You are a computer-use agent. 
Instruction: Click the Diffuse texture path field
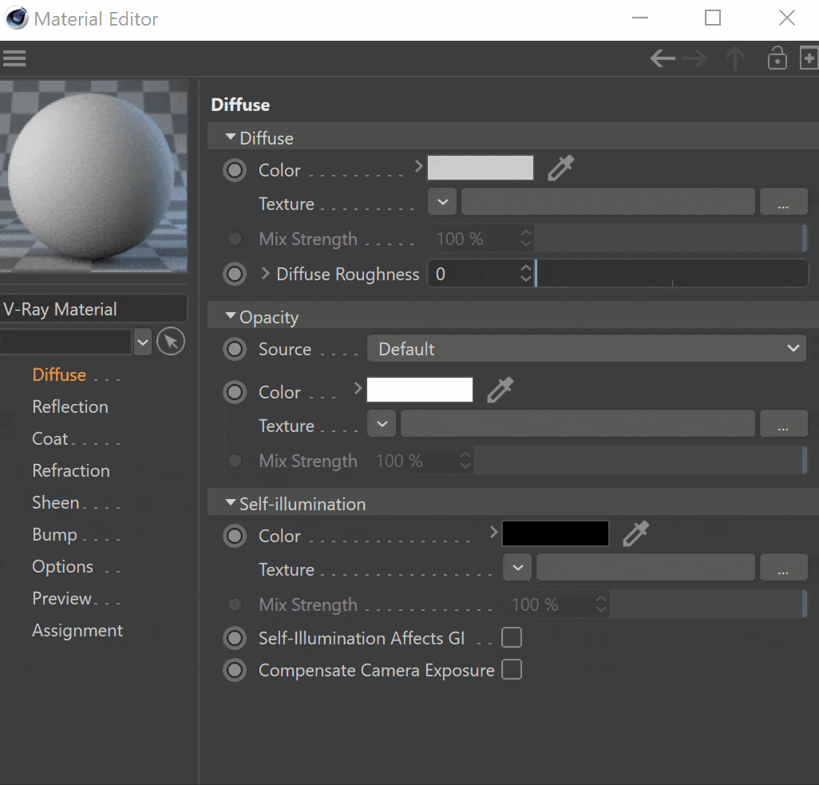pos(608,202)
